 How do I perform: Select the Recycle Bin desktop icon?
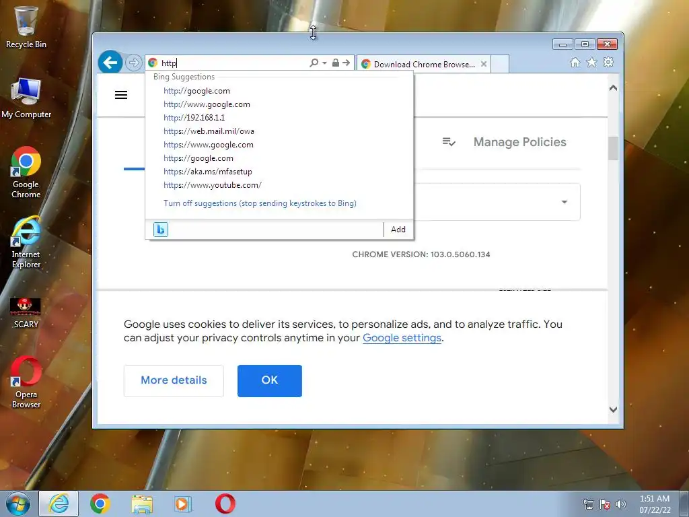point(26,27)
